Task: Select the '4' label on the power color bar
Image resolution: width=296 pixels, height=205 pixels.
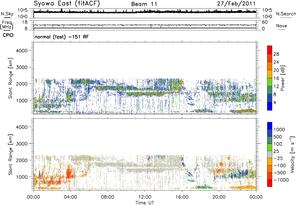Action: point(275,102)
